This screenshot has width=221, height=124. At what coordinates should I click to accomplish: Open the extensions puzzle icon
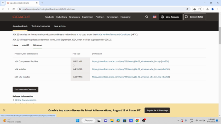[x=200, y=9]
